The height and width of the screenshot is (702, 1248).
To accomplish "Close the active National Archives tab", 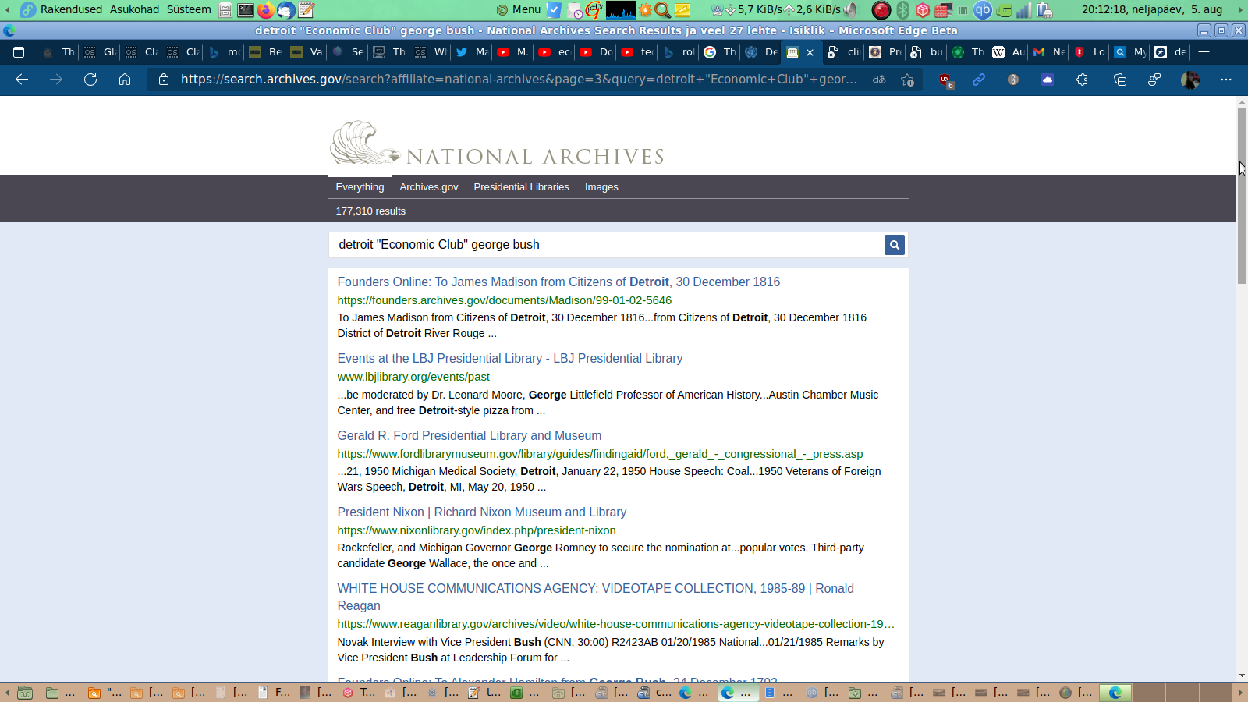I will pos(810,52).
